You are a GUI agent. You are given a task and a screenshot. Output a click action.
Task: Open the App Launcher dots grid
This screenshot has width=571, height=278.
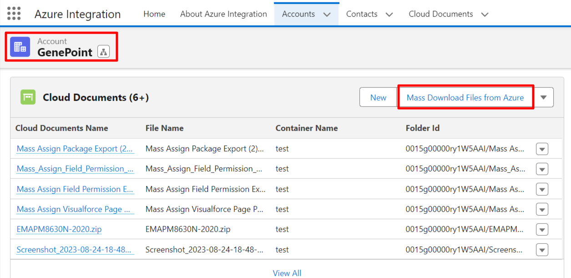tap(14, 14)
